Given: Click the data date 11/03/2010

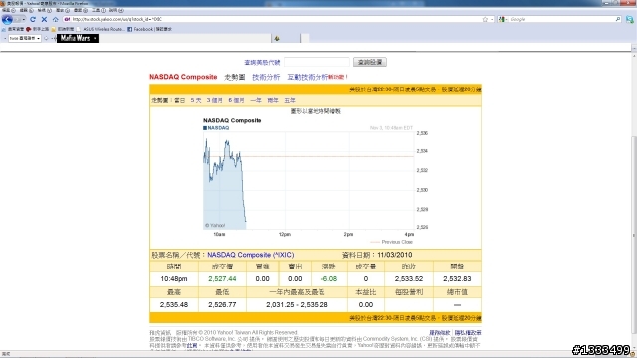Looking at the screenshot, I should [394, 255].
